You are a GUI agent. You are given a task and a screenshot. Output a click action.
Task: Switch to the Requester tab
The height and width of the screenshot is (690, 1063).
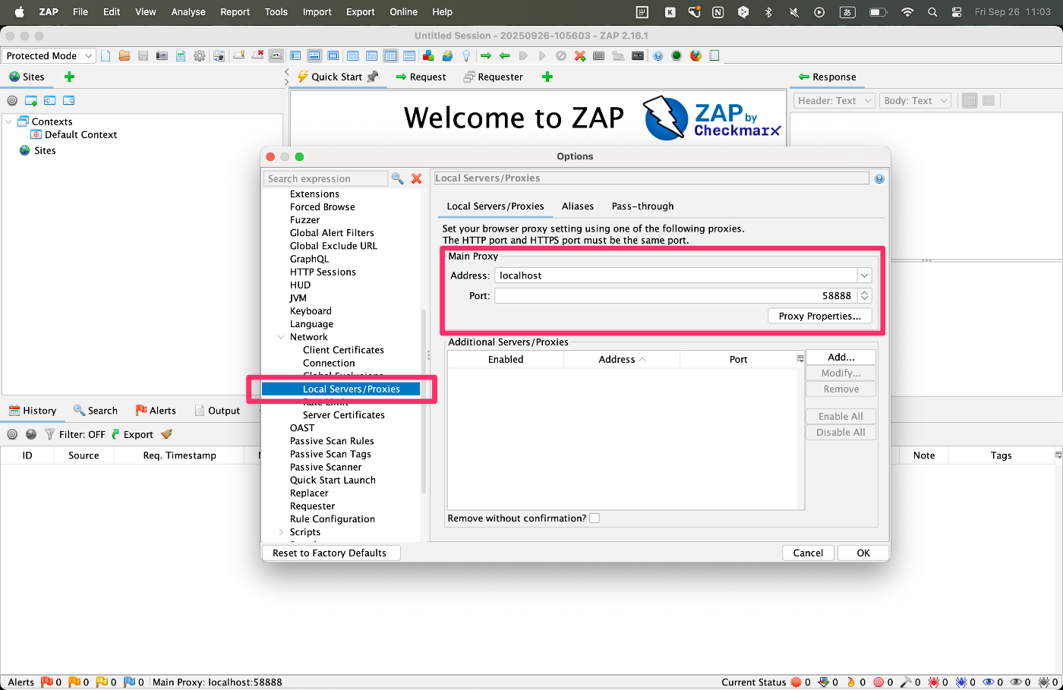pyautogui.click(x=494, y=77)
